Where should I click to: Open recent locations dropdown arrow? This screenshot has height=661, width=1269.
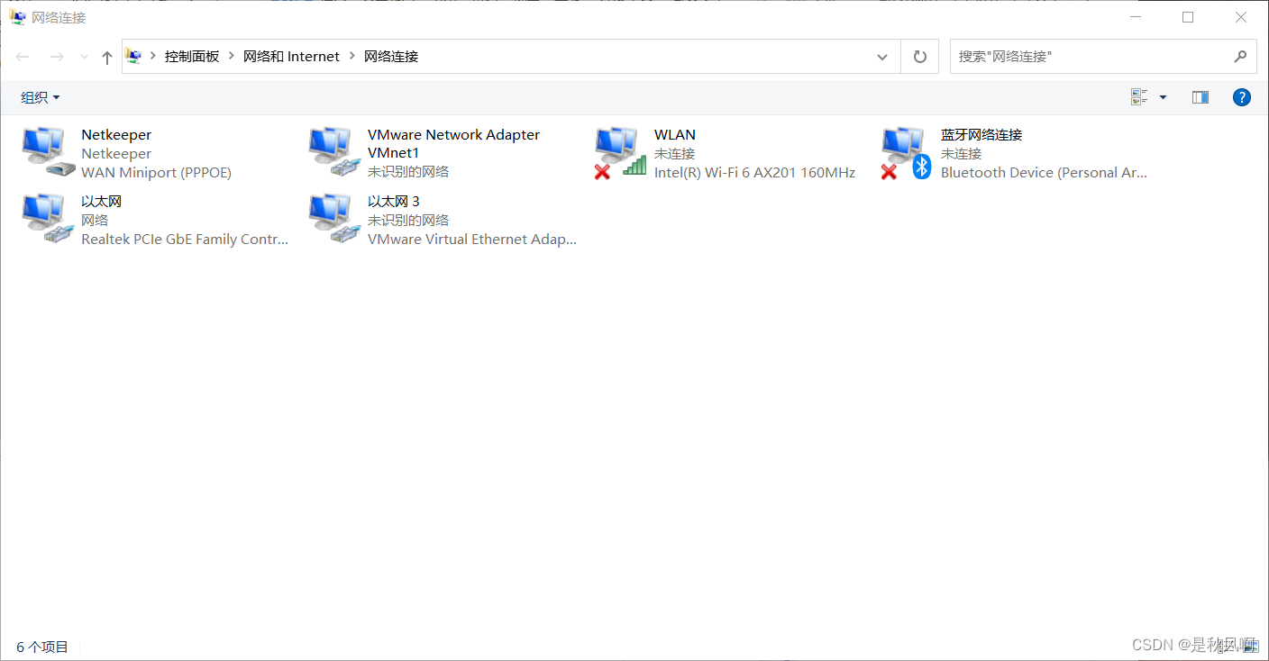85,57
